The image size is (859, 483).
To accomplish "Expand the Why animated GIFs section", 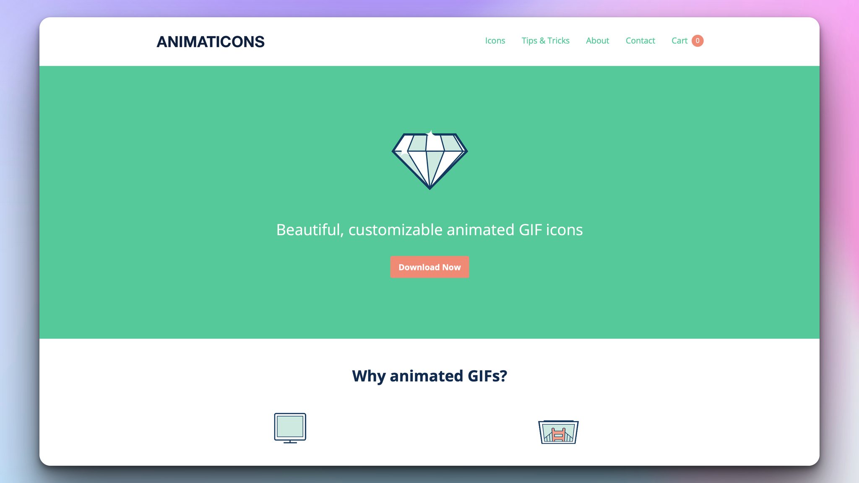I will point(429,376).
